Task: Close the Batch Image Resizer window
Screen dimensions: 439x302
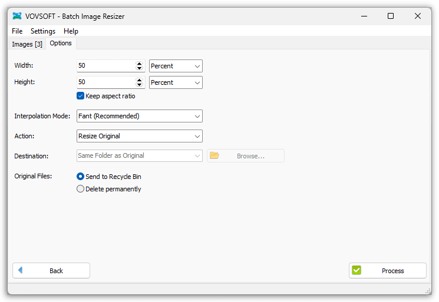Action: pos(418,16)
